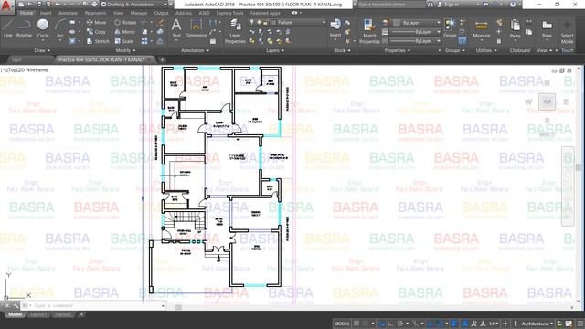This screenshot has height=329, width=585.
Task: Choose the Circle tool
Action: [x=43, y=28]
